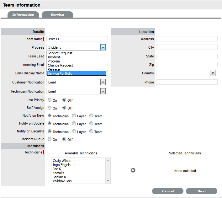Image resolution: width=222 pixels, height=198 pixels.
Task: Select Layer for Notify on New
Action: coord(74,116)
